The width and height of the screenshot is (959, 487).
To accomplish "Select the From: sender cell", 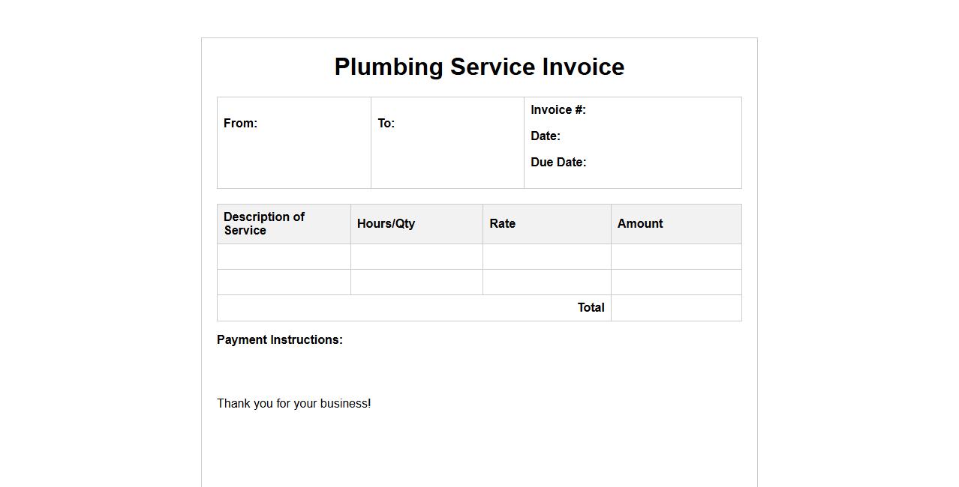I will pyautogui.click(x=293, y=142).
